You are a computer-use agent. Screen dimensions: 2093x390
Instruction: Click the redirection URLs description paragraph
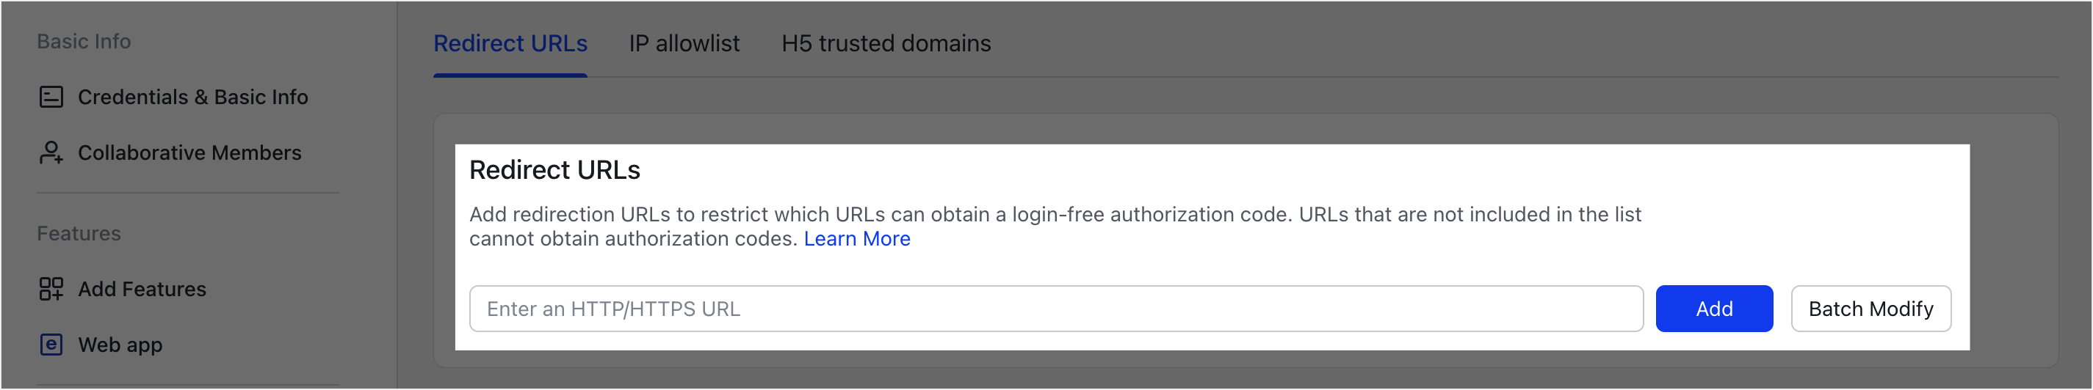pyautogui.click(x=1055, y=215)
